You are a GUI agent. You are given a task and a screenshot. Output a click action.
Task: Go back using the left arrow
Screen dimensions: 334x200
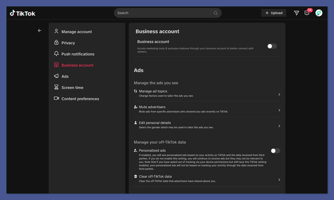click(x=39, y=31)
